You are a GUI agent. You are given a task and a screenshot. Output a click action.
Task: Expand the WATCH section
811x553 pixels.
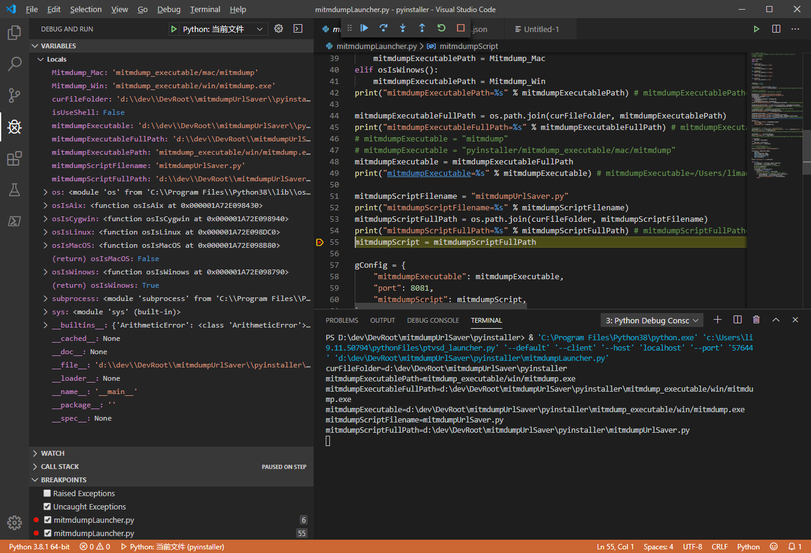[53, 453]
